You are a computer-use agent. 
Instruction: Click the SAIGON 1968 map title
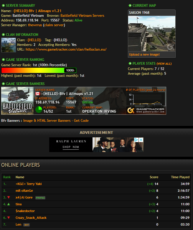point(139,13)
